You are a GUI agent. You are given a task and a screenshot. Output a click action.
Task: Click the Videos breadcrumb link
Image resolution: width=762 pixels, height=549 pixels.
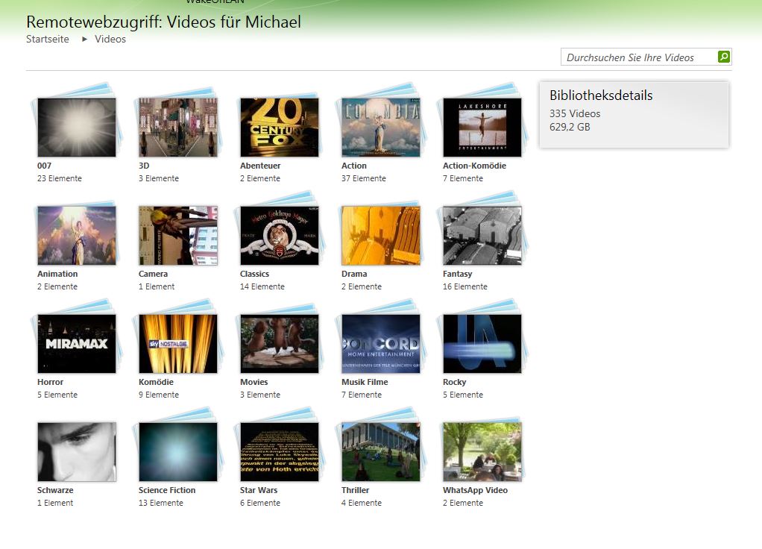pos(110,39)
